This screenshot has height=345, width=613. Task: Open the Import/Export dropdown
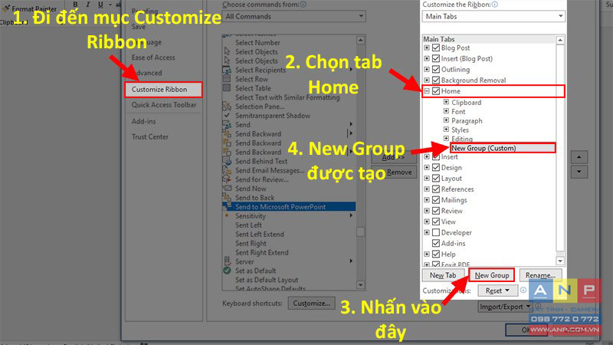[505, 307]
